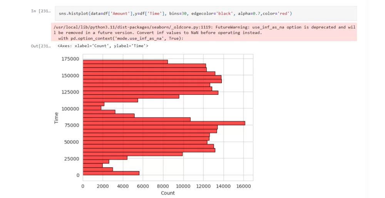This screenshot has height=198, width=385.
Task: Click the Axes xlabel='Count' output text
Action: tap(103, 46)
